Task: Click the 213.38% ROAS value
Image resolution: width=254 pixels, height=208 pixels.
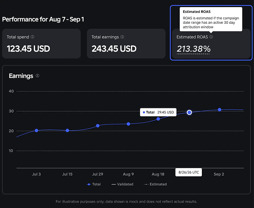Action: pos(194,49)
